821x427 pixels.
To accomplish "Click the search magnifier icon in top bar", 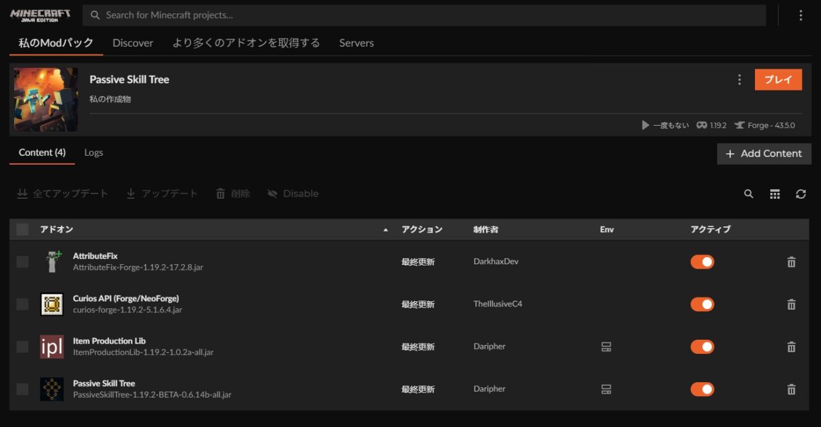I will (96, 15).
